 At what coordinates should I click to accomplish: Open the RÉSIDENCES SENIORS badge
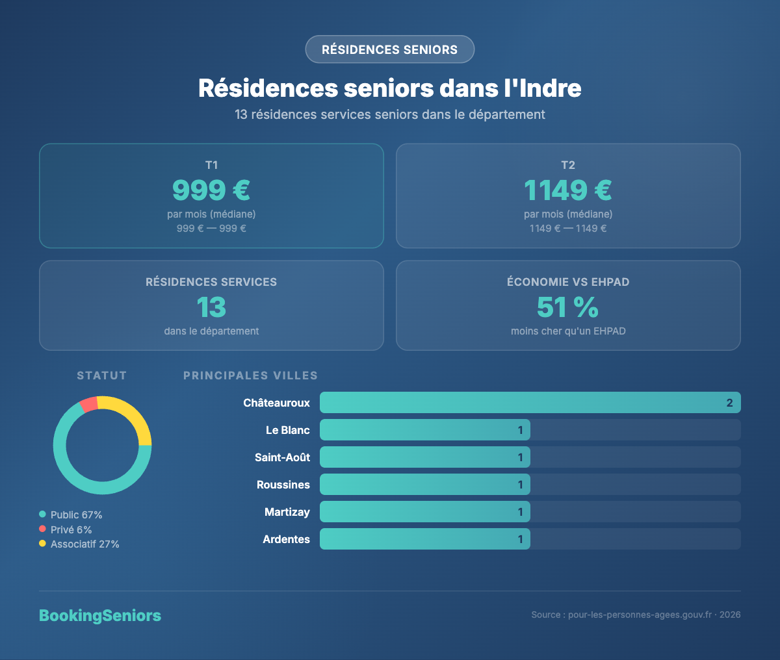(389, 49)
